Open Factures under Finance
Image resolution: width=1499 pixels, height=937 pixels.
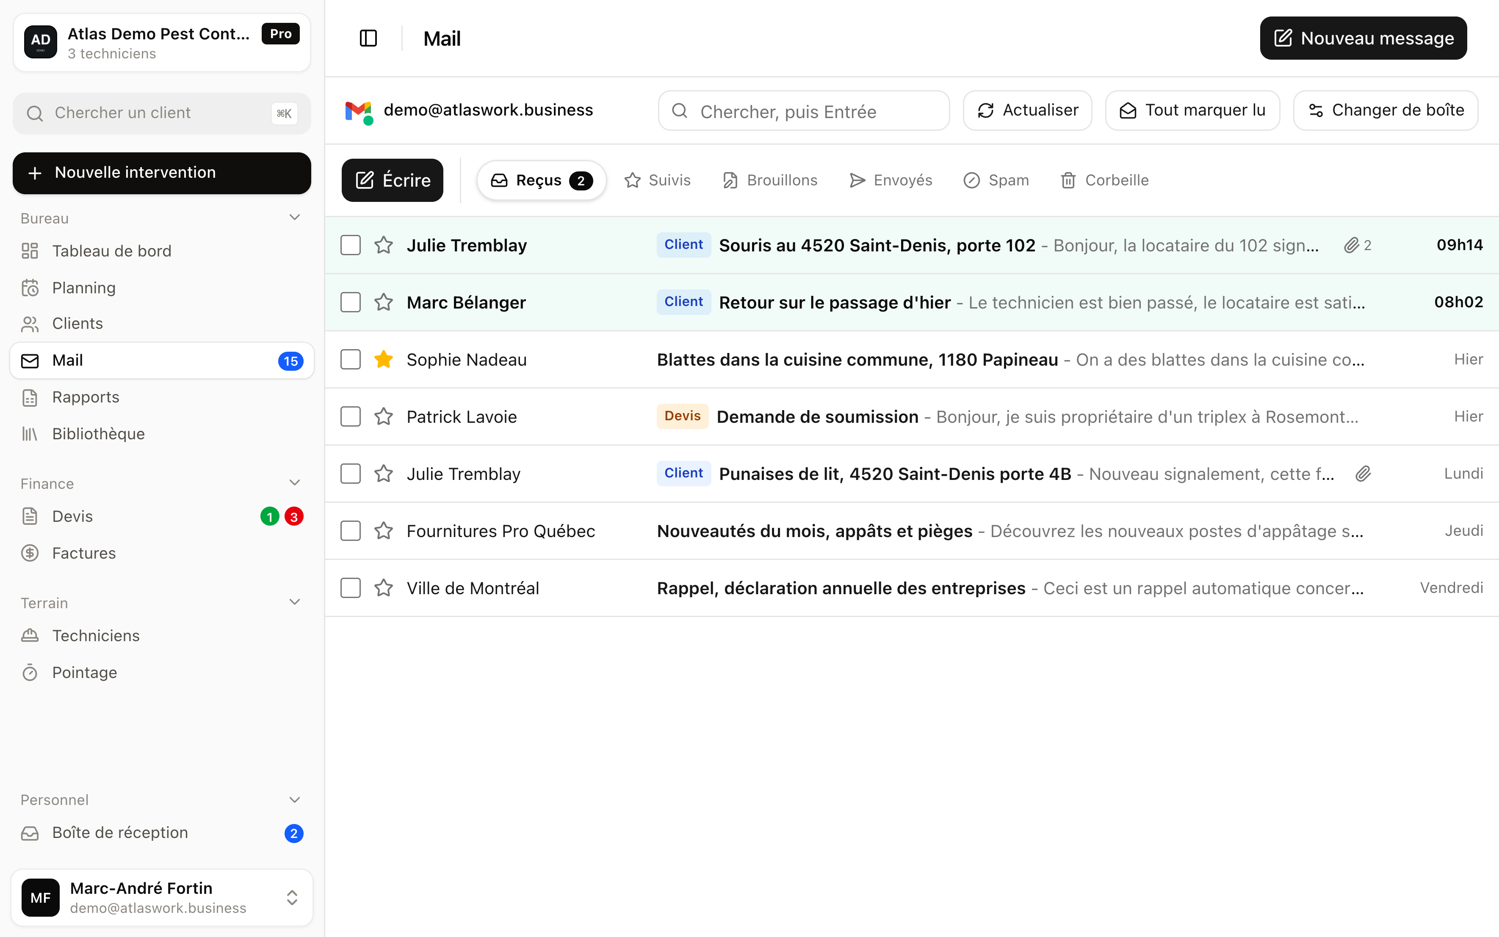click(x=162, y=554)
